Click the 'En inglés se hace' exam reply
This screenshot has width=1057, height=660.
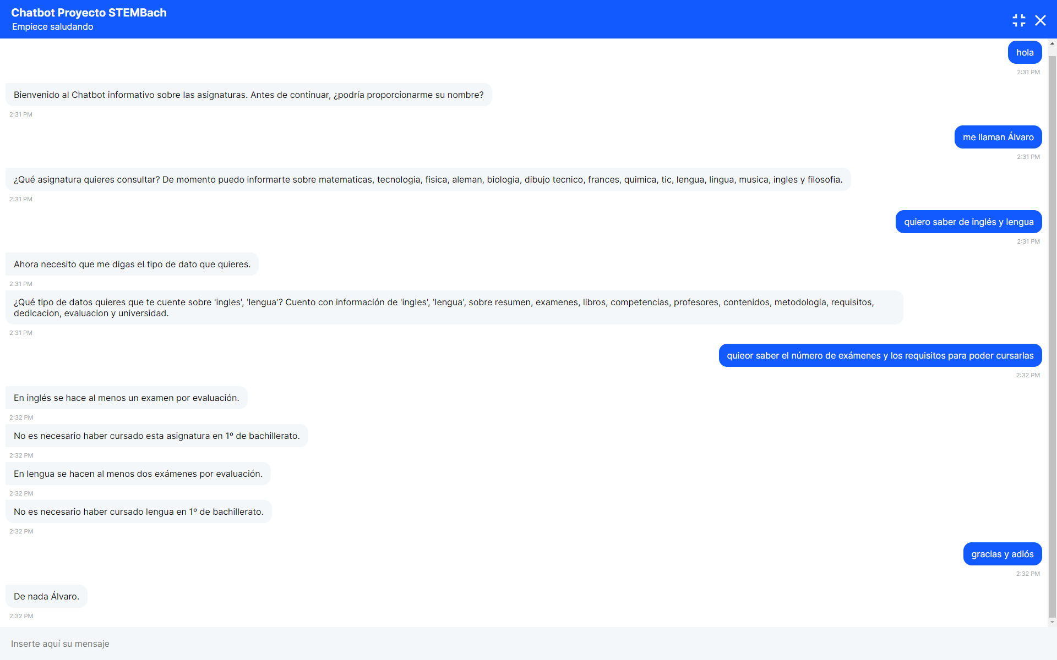click(126, 398)
